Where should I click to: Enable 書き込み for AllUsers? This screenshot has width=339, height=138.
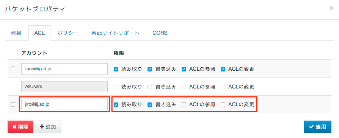click(x=150, y=87)
